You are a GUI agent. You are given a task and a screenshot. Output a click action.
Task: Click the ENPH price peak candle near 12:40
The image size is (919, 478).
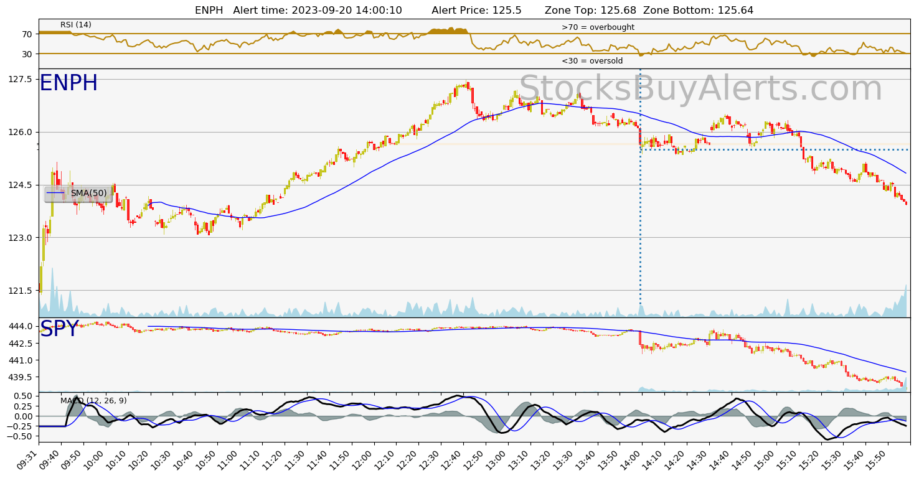tap(466, 85)
